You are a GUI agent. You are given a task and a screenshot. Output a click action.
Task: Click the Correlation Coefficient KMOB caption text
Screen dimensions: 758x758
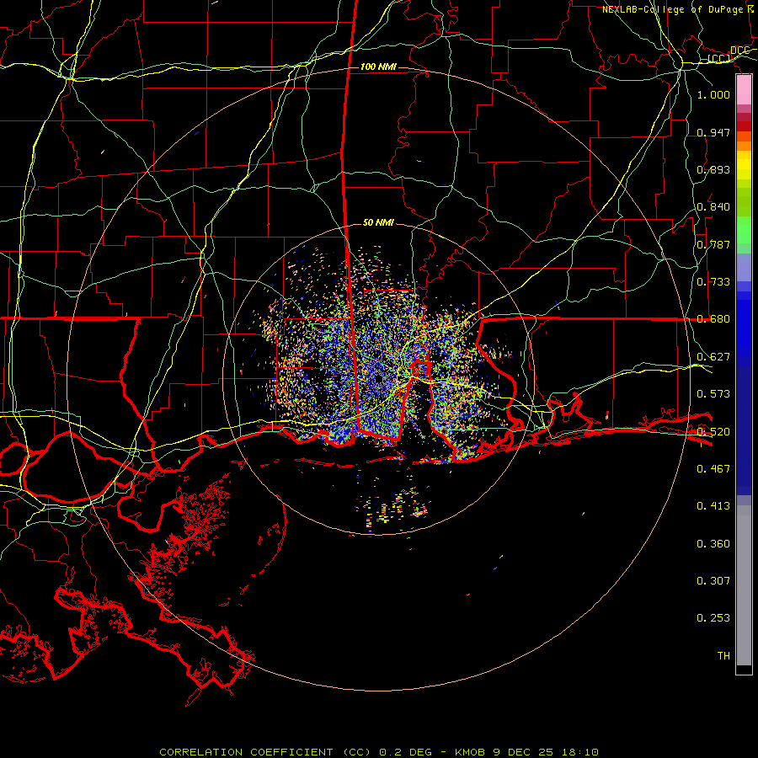coord(379,752)
